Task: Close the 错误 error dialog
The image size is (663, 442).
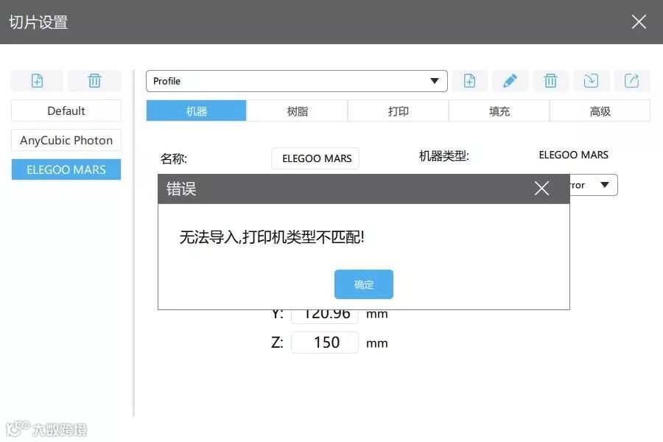Action: coord(541,189)
